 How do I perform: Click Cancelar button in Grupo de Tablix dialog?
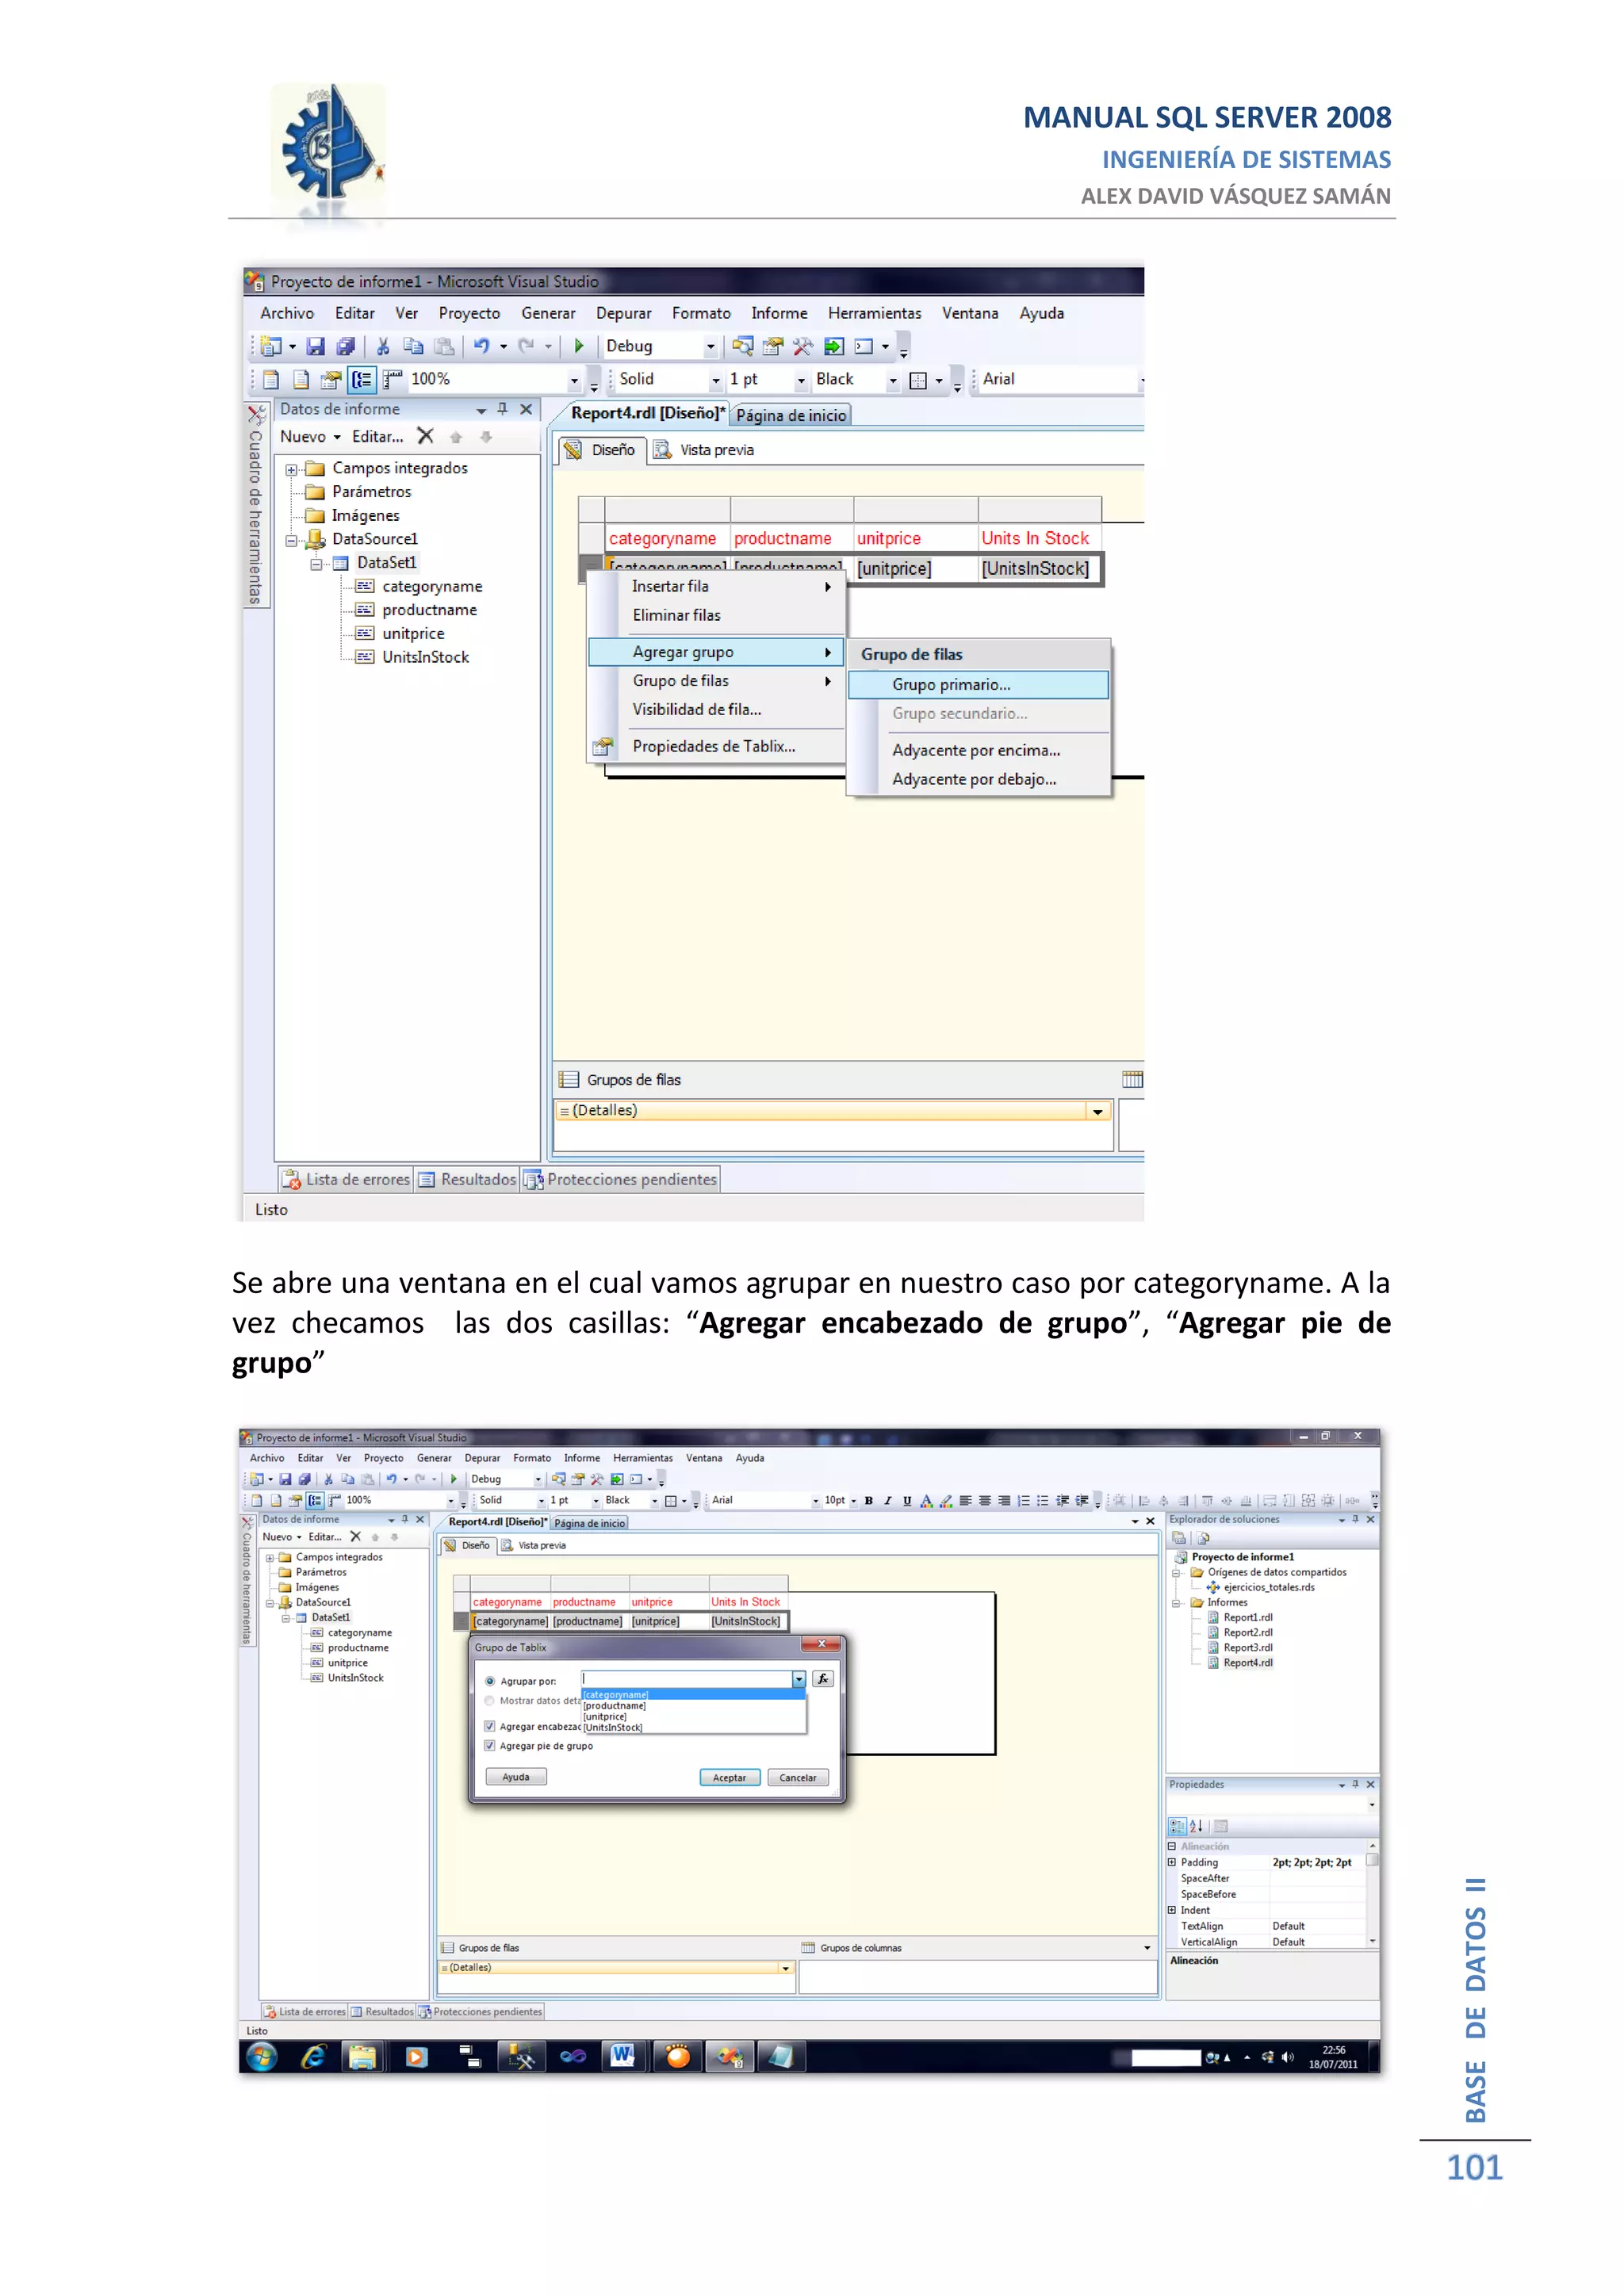798,1777
